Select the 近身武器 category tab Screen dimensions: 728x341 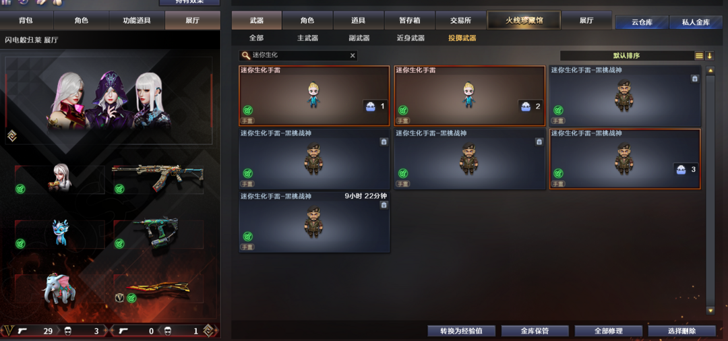tap(411, 38)
